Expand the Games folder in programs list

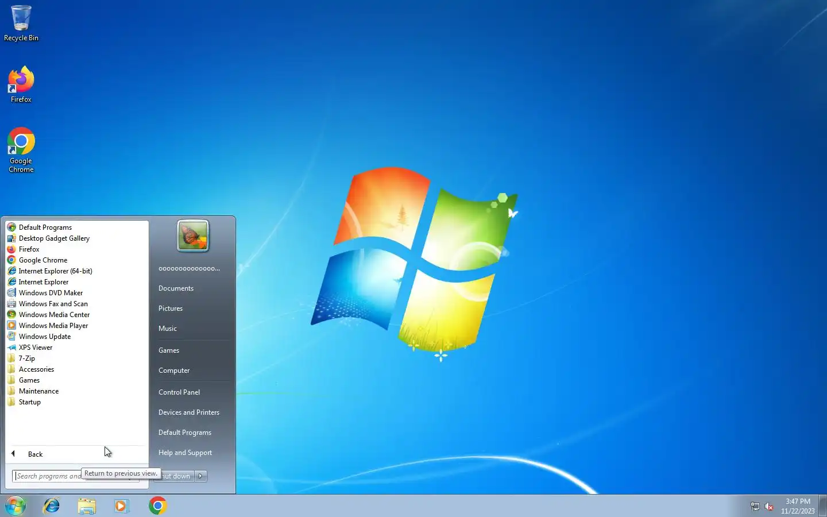[x=77, y=380]
